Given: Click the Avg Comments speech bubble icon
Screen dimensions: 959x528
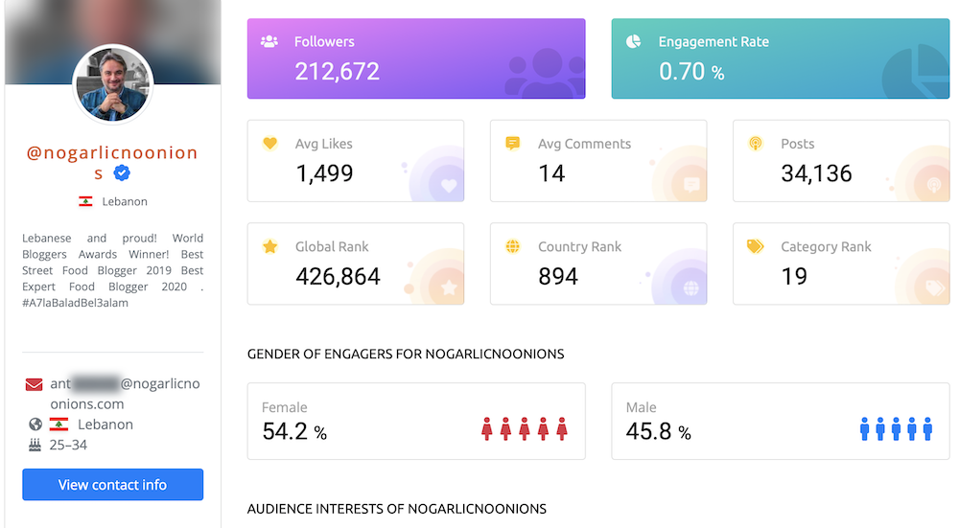Looking at the screenshot, I should [512, 144].
